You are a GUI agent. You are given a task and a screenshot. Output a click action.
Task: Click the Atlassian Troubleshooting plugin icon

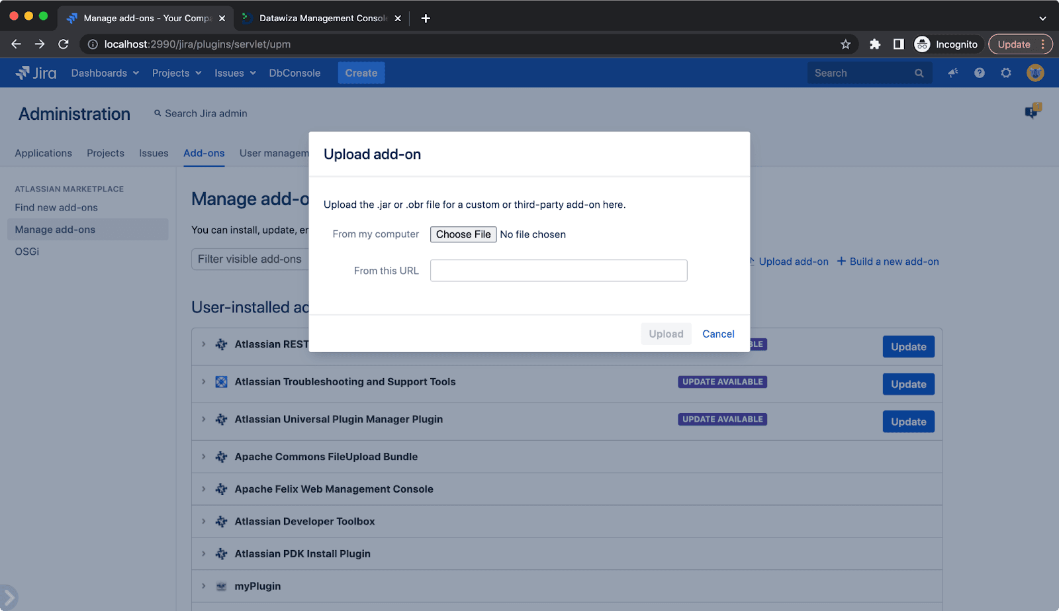(x=222, y=382)
